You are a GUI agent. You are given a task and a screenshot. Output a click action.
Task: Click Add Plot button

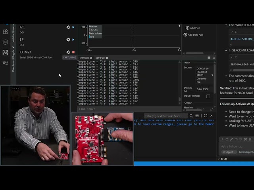click(192, 28)
